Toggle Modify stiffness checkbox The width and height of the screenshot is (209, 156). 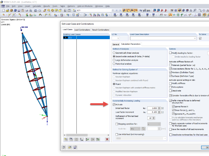[x=170, y=83]
